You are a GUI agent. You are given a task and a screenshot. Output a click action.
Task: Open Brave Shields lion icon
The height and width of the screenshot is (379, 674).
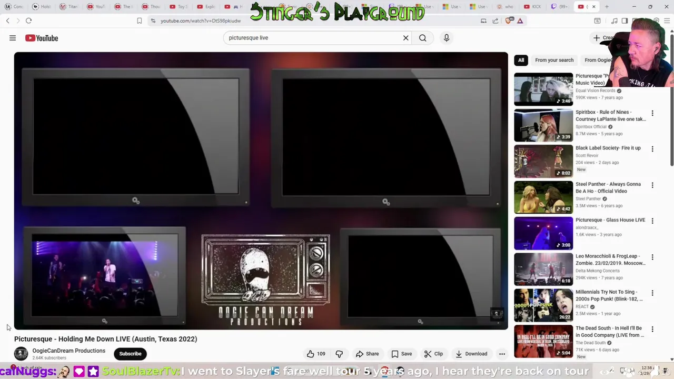(x=509, y=21)
